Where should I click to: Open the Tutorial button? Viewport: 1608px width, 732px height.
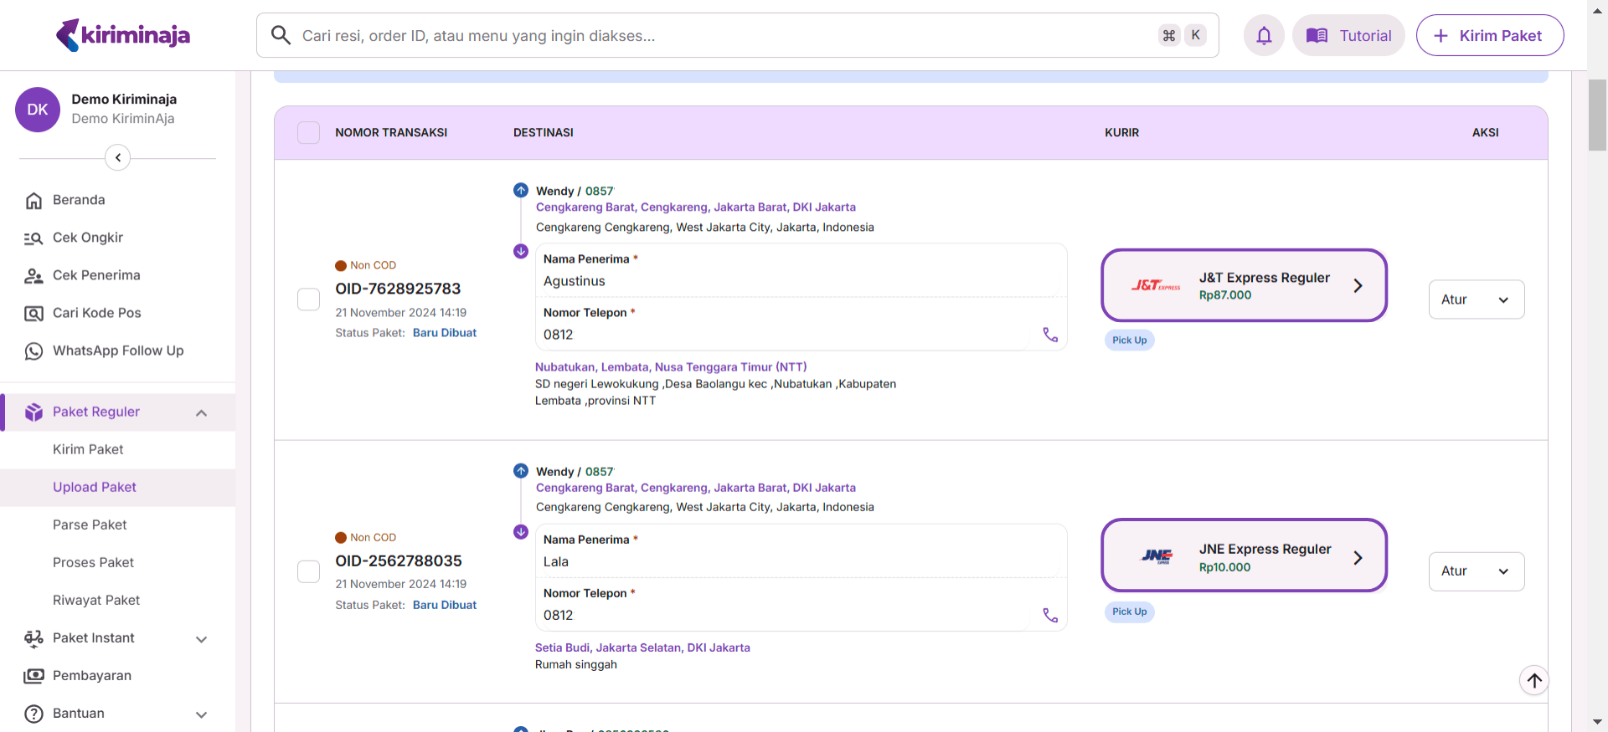pyautogui.click(x=1348, y=35)
